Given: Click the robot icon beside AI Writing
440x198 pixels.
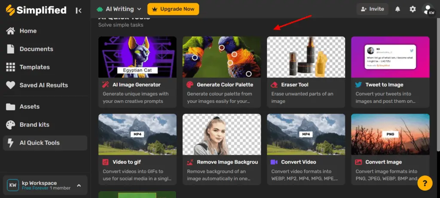Looking at the screenshot, I should [x=100, y=9].
